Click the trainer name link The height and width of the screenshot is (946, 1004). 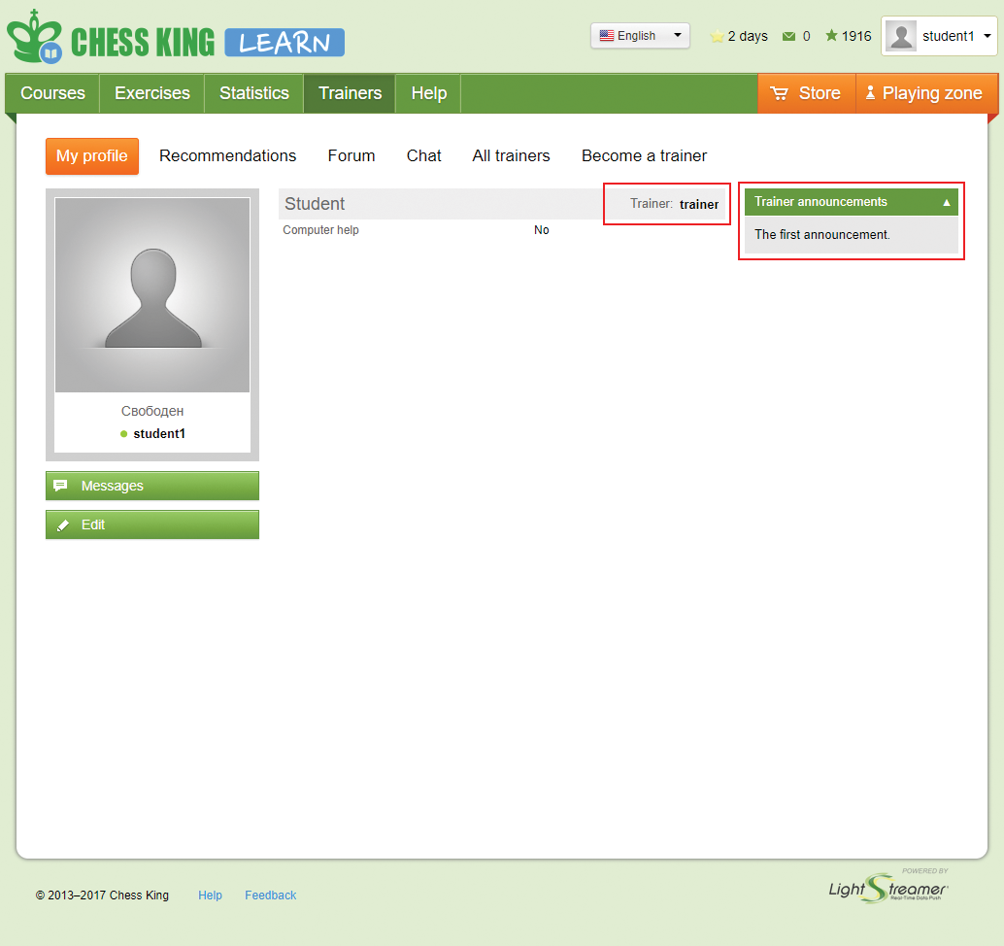pos(699,204)
